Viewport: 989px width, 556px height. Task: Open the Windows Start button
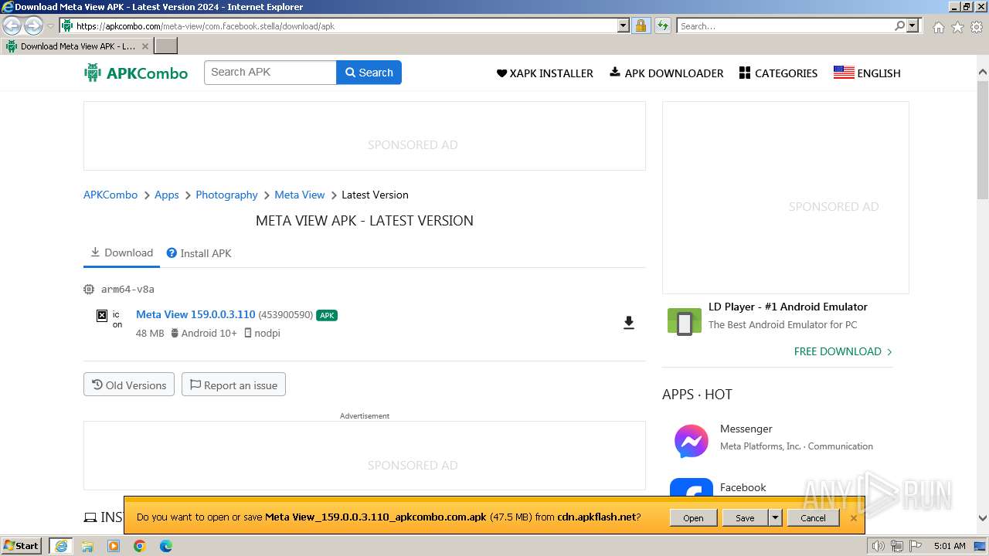point(22,546)
